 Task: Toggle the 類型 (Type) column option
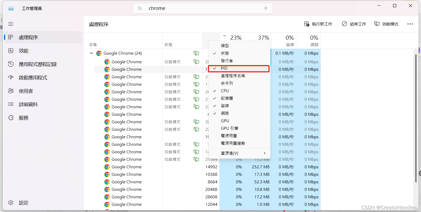[x=239, y=46]
